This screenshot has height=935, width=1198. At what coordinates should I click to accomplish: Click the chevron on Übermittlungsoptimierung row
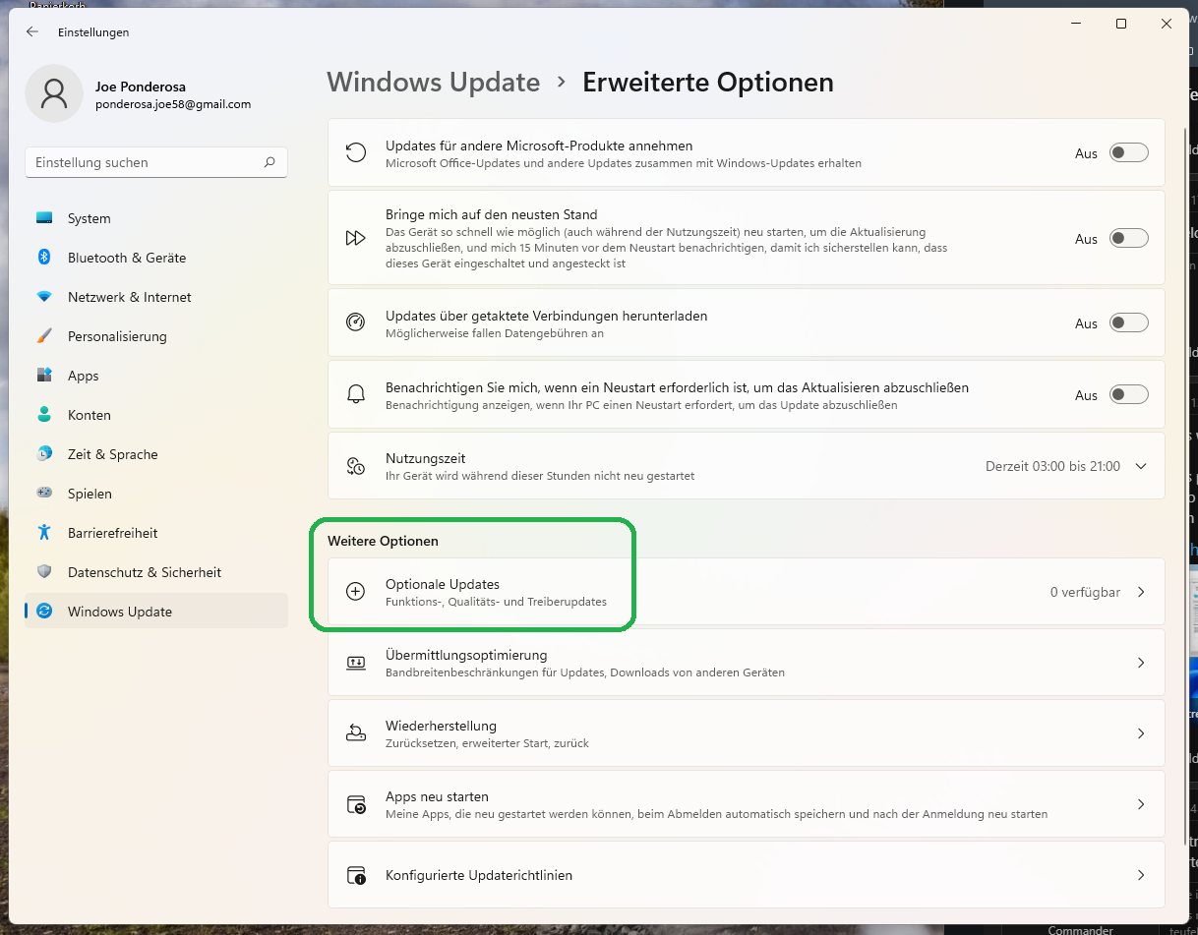pyautogui.click(x=1141, y=663)
